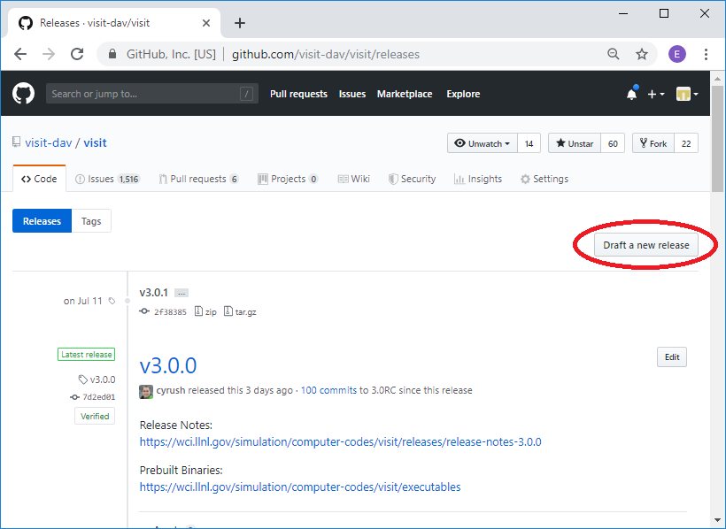
Task: Open the release-notes-3.0.0 URL
Action: pos(340,441)
